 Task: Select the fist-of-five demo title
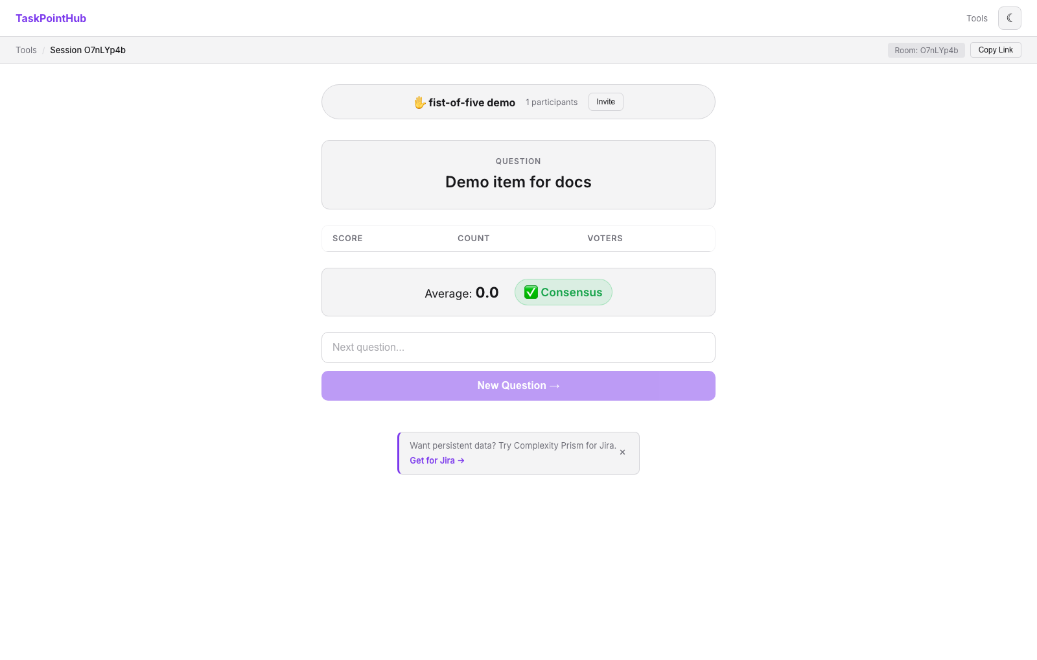[x=472, y=102]
